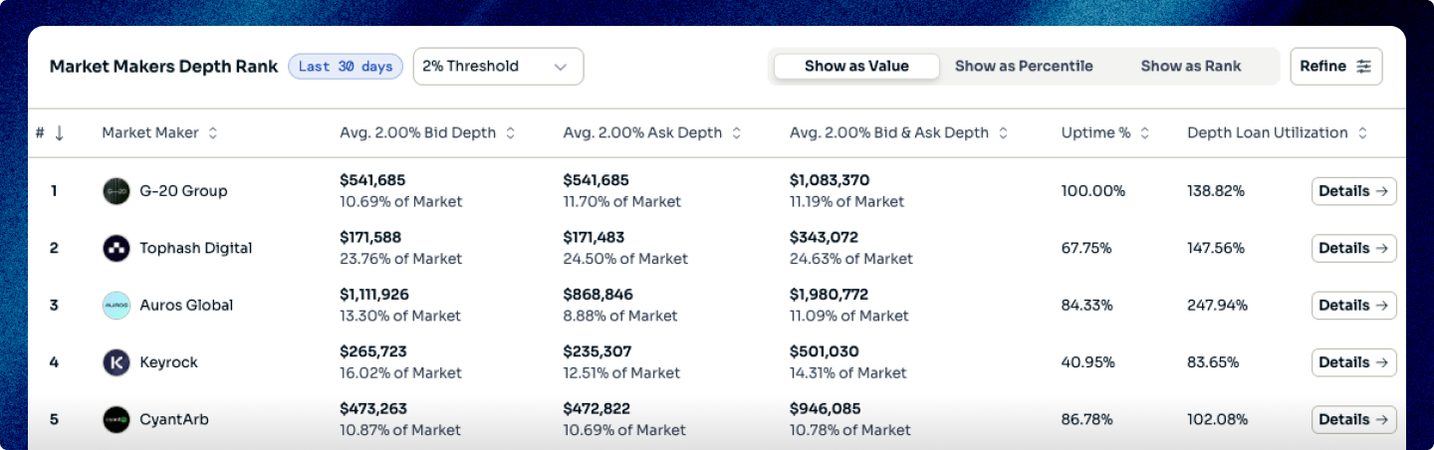Click the Tophash Digital name
The width and height of the screenshot is (1434, 450).
coord(196,248)
